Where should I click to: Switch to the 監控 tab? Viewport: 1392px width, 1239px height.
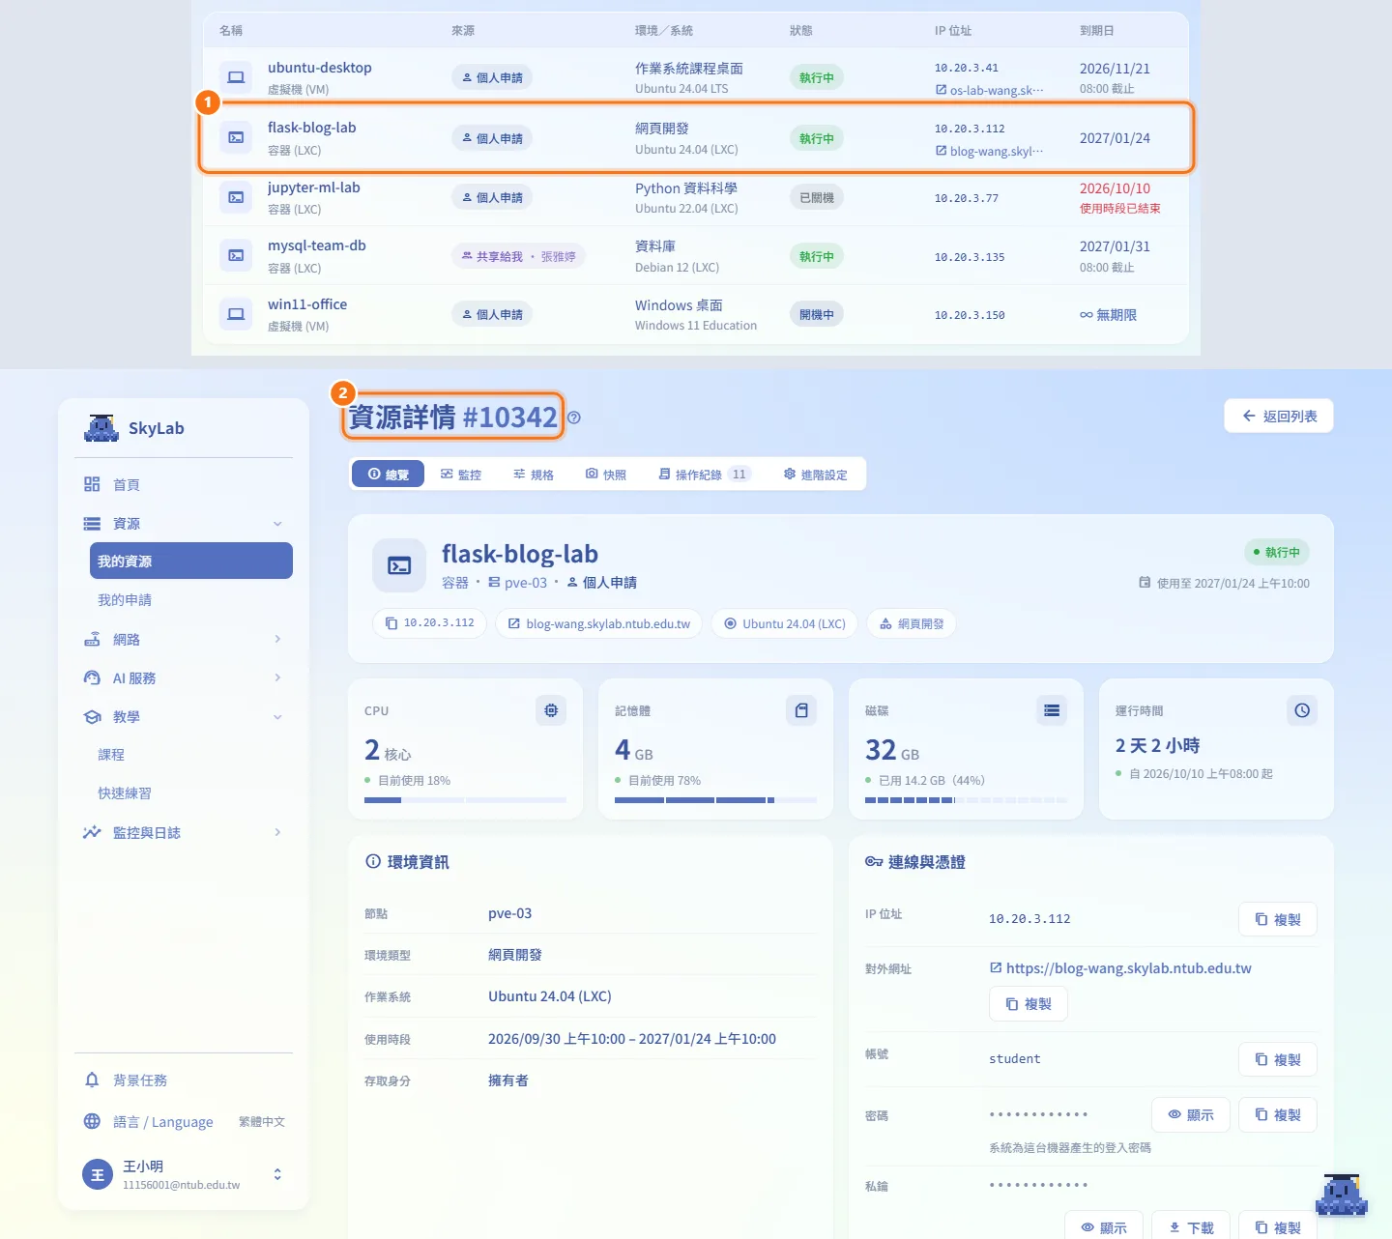[461, 475]
